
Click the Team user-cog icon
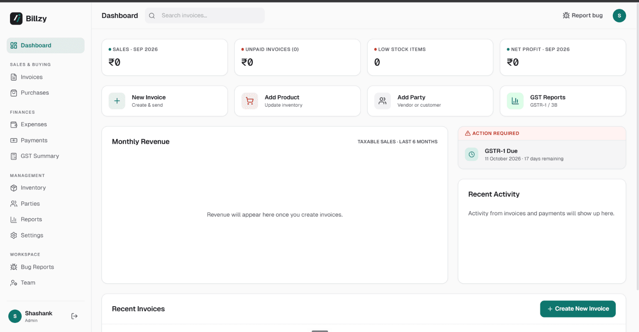(14, 283)
